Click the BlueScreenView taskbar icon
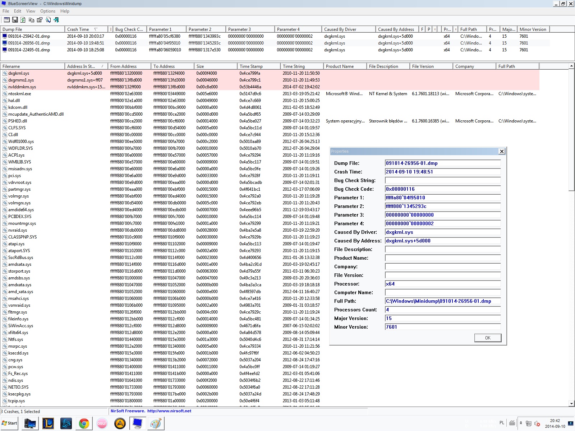The width and height of the screenshot is (575, 431). [138, 423]
